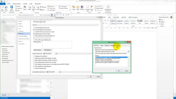Click Web Options button in Word Options
176x99 pixels.
coord(48,50)
